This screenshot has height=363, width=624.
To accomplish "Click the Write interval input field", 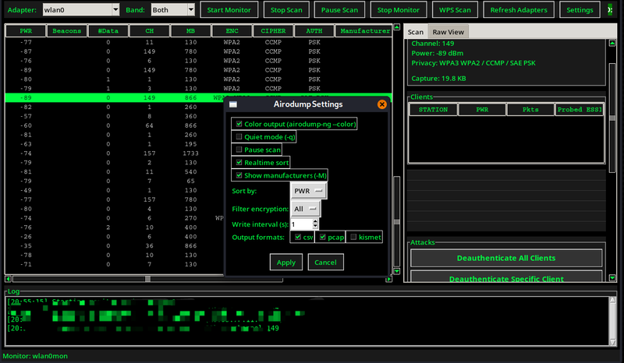I will tap(302, 224).
